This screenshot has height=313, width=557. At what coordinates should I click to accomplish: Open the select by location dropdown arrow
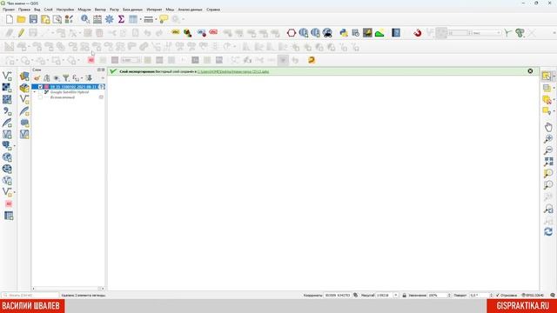pyautogui.click(x=554, y=111)
